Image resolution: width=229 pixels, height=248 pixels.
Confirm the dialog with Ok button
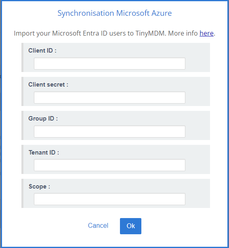(x=130, y=226)
